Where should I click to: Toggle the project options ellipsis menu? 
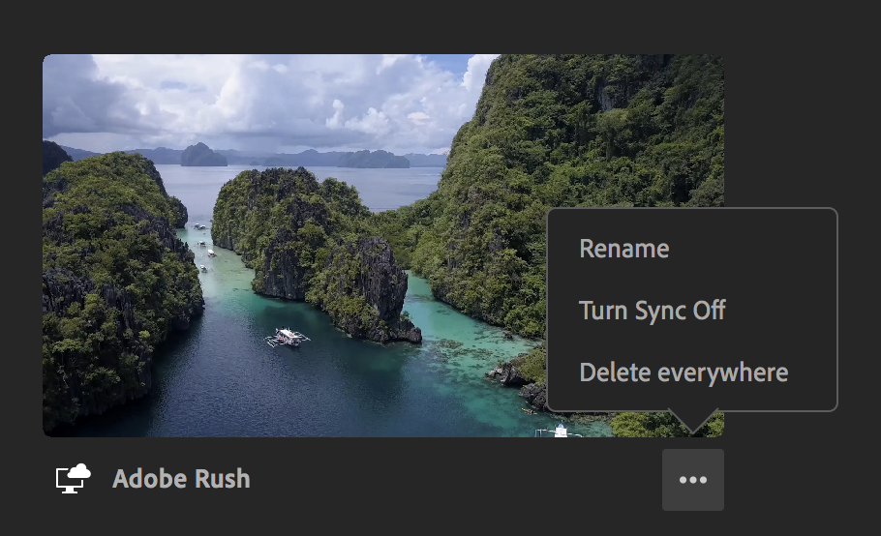point(692,480)
